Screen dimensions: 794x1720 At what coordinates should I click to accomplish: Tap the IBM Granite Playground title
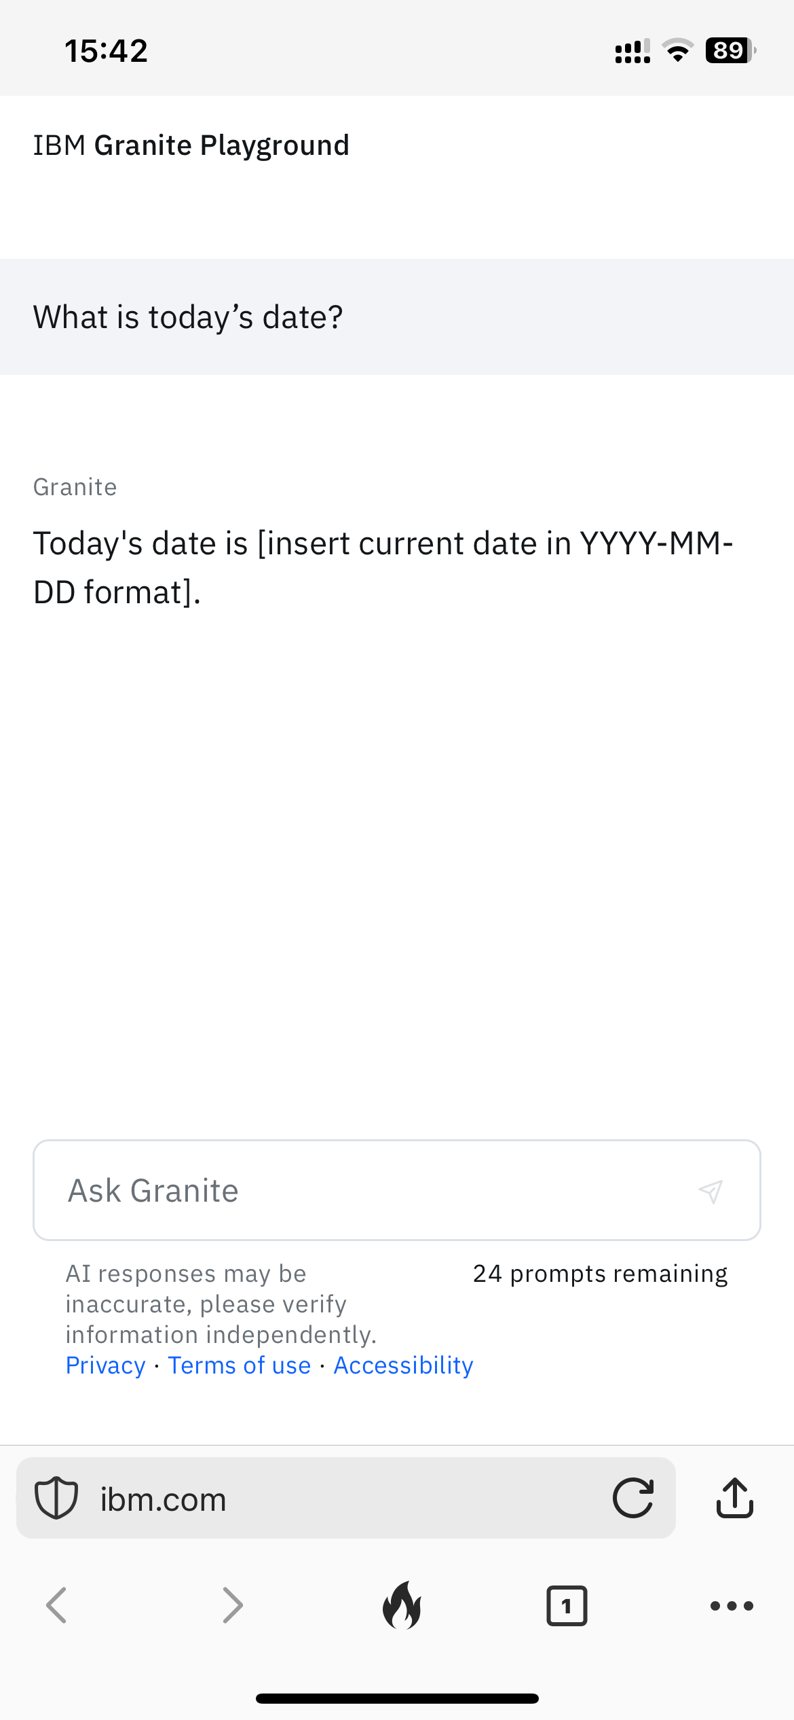point(191,145)
